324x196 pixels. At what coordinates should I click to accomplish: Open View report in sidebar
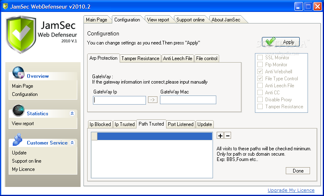(23, 124)
